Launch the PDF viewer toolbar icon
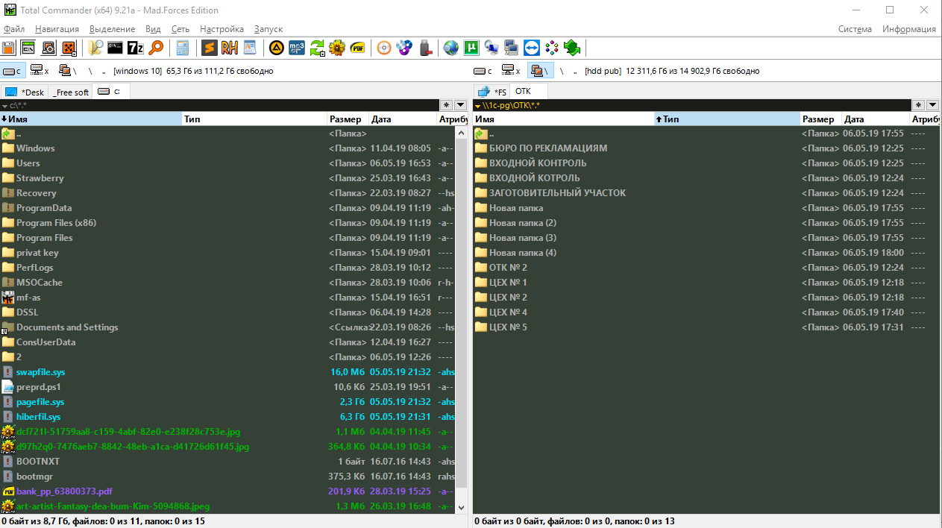 coord(357,48)
